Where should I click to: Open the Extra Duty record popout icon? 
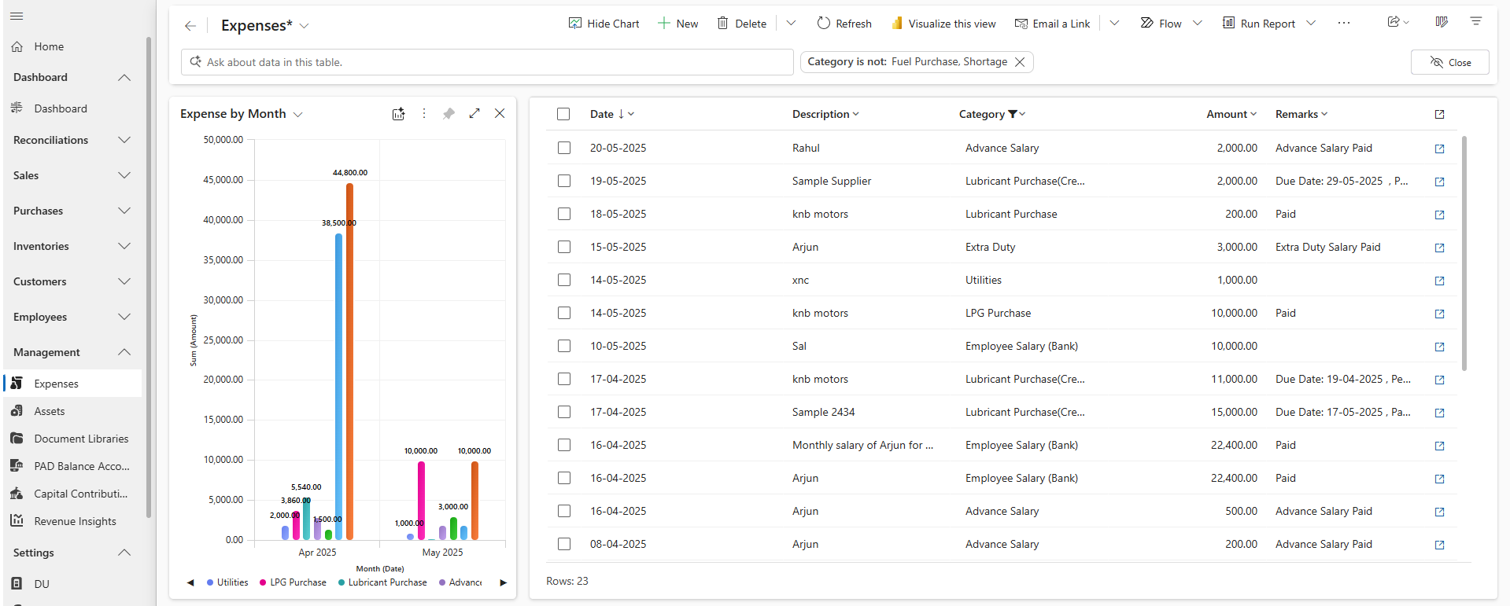click(1440, 248)
